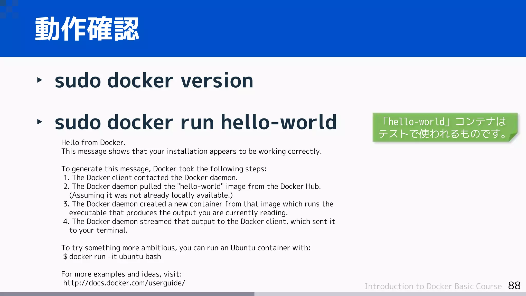The image size is (526, 296).
Task: Click the bullet arrow before docker run hello-world
Action: 40,122
